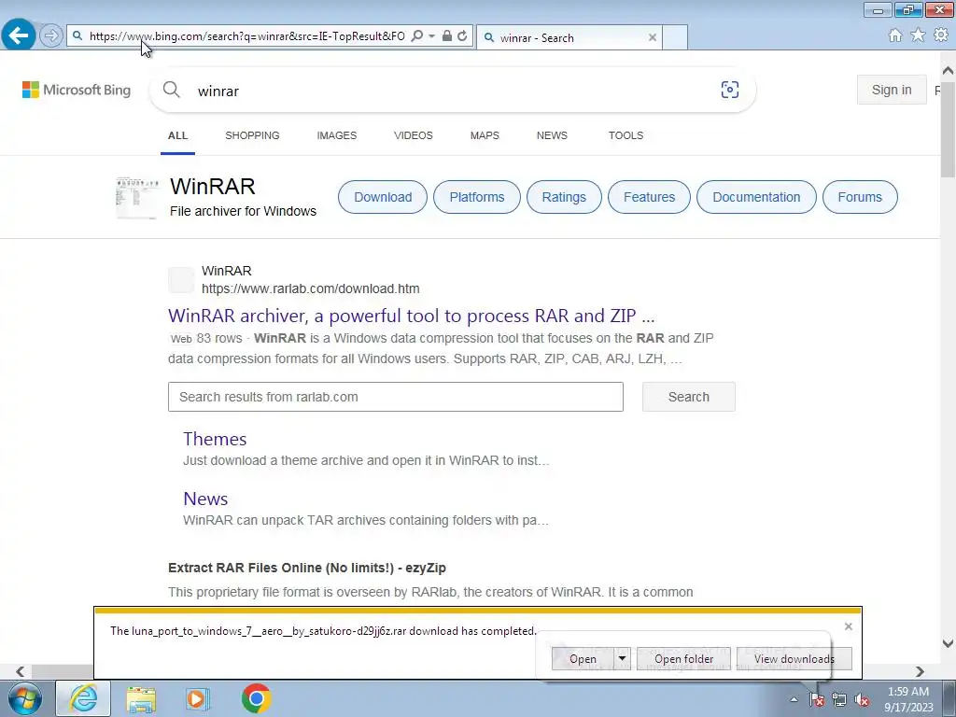Click the search magnifier in Bing box
This screenshot has width=956, height=717.
[x=172, y=90]
